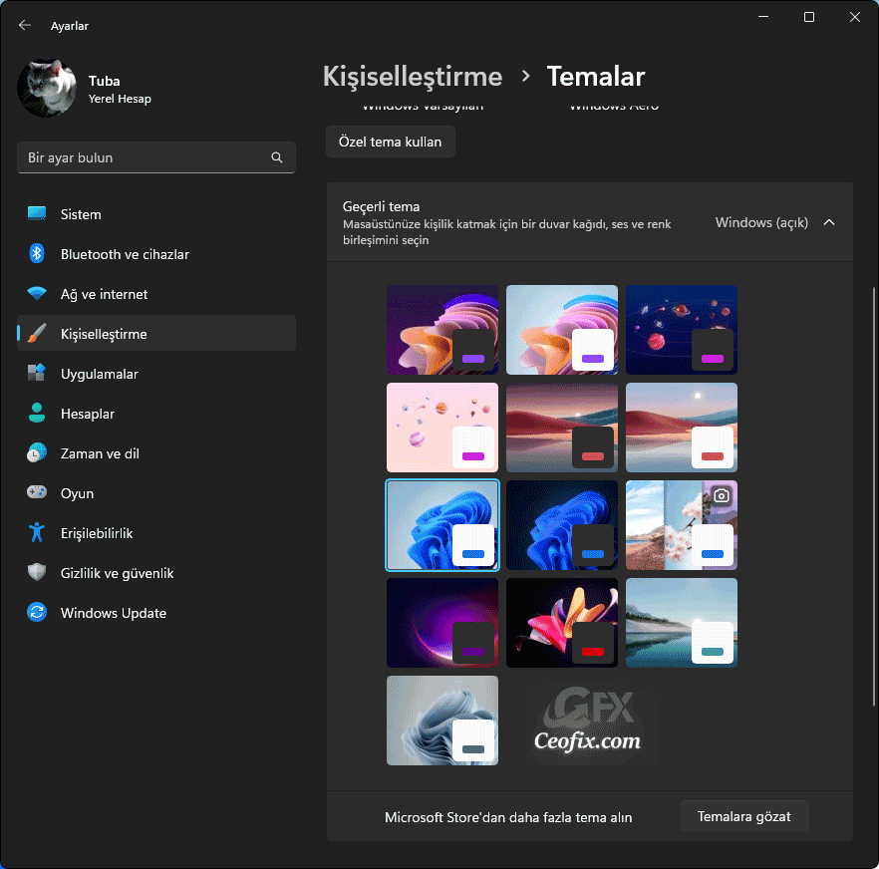Choose the colorful flower dark theme
This screenshot has height=869, width=879.
[562, 622]
